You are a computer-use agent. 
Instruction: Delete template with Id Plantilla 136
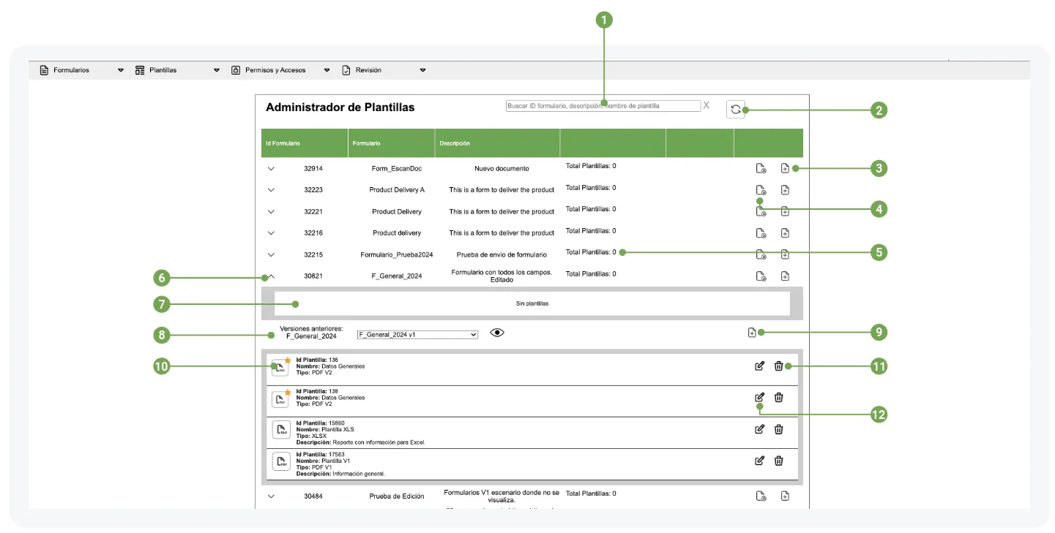point(779,366)
